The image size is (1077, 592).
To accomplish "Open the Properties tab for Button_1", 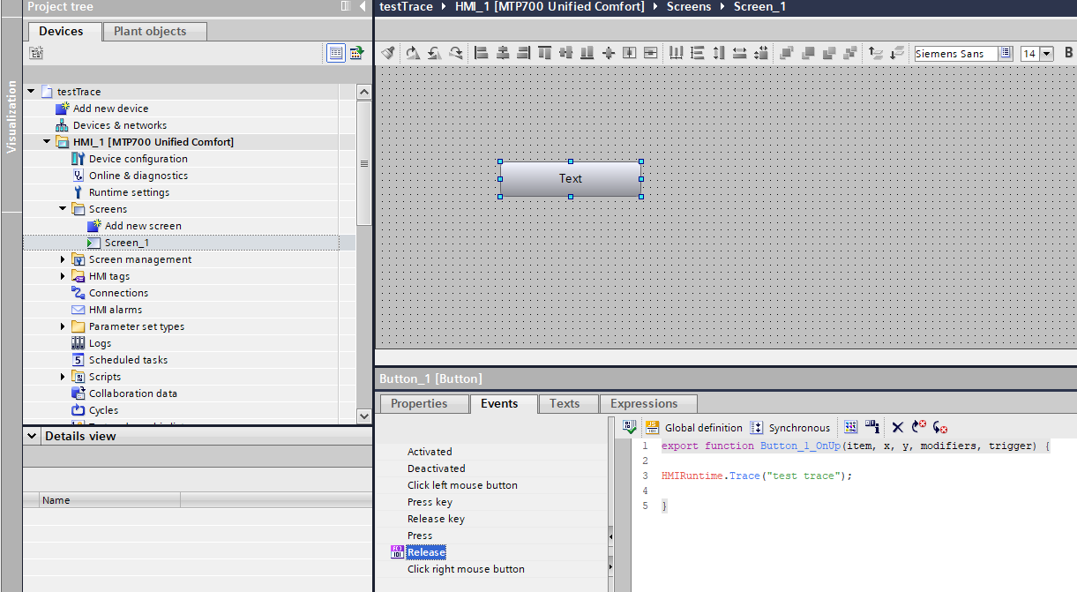I will point(419,403).
